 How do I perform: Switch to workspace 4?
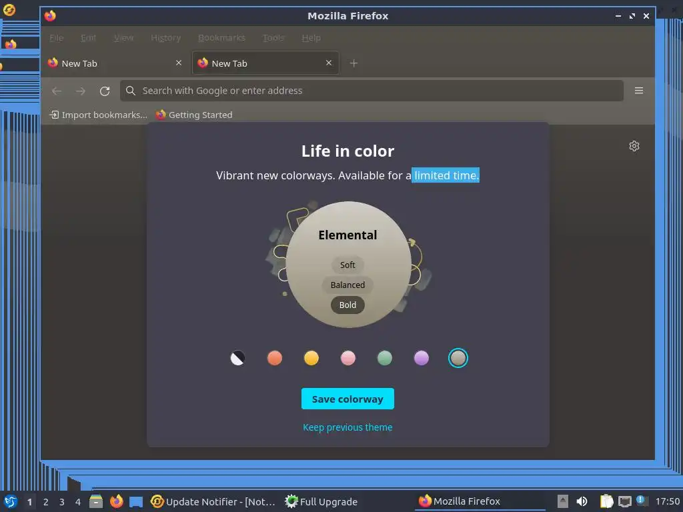tap(78, 502)
